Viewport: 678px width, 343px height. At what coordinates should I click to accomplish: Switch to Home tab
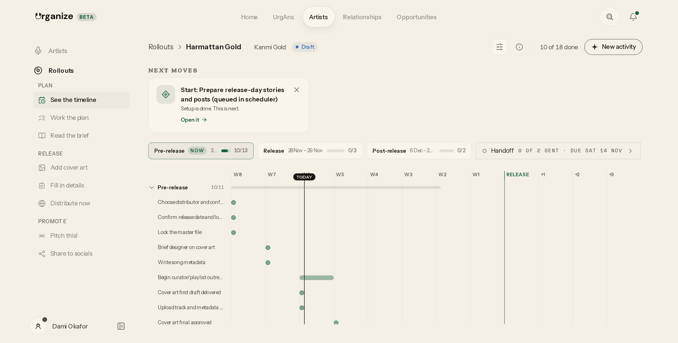pyautogui.click(x=249, y=17)
